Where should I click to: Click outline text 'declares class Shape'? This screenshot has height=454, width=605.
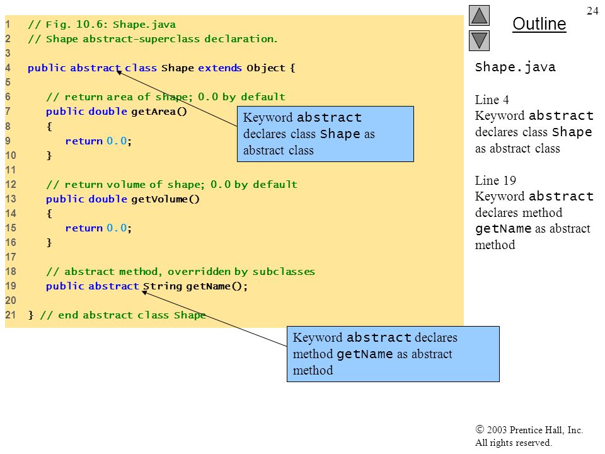tap(533, 132)
